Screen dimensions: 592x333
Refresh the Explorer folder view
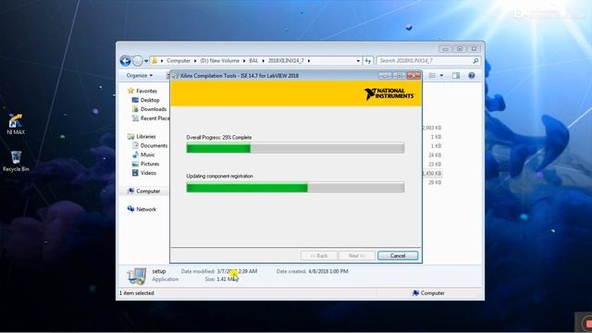coord(368,61)
